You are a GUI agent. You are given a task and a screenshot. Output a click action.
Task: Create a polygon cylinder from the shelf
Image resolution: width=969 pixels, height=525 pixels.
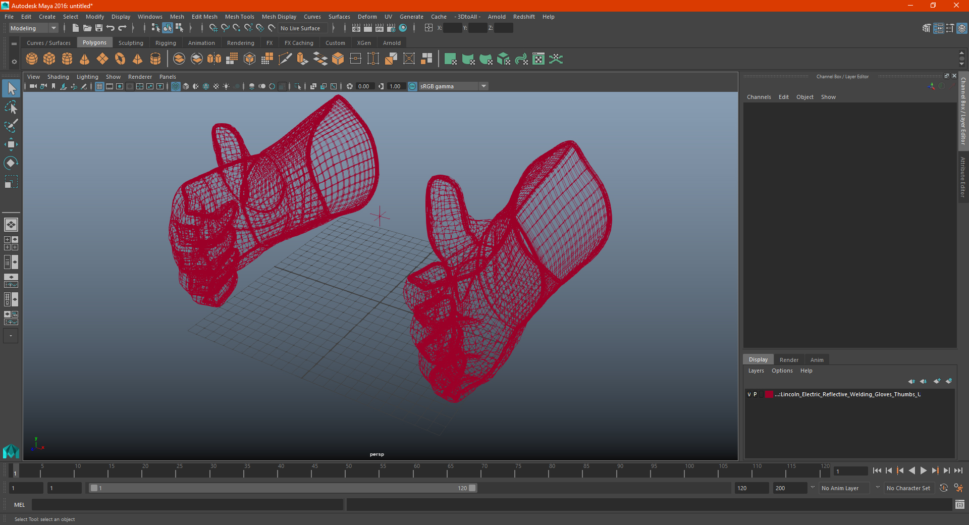tap(67, 59)
